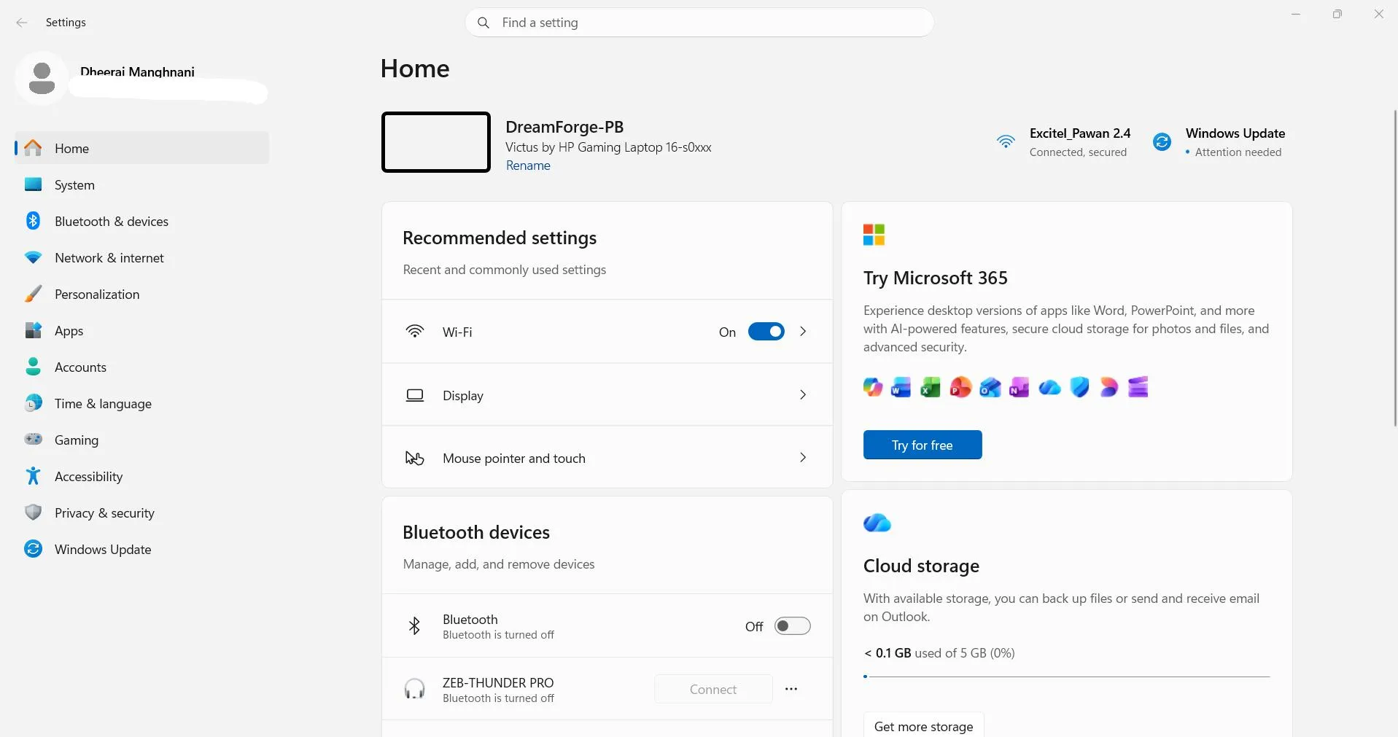1398x737 pixels.
Task: Click the user profile avatar
Action: coord(42,78)
